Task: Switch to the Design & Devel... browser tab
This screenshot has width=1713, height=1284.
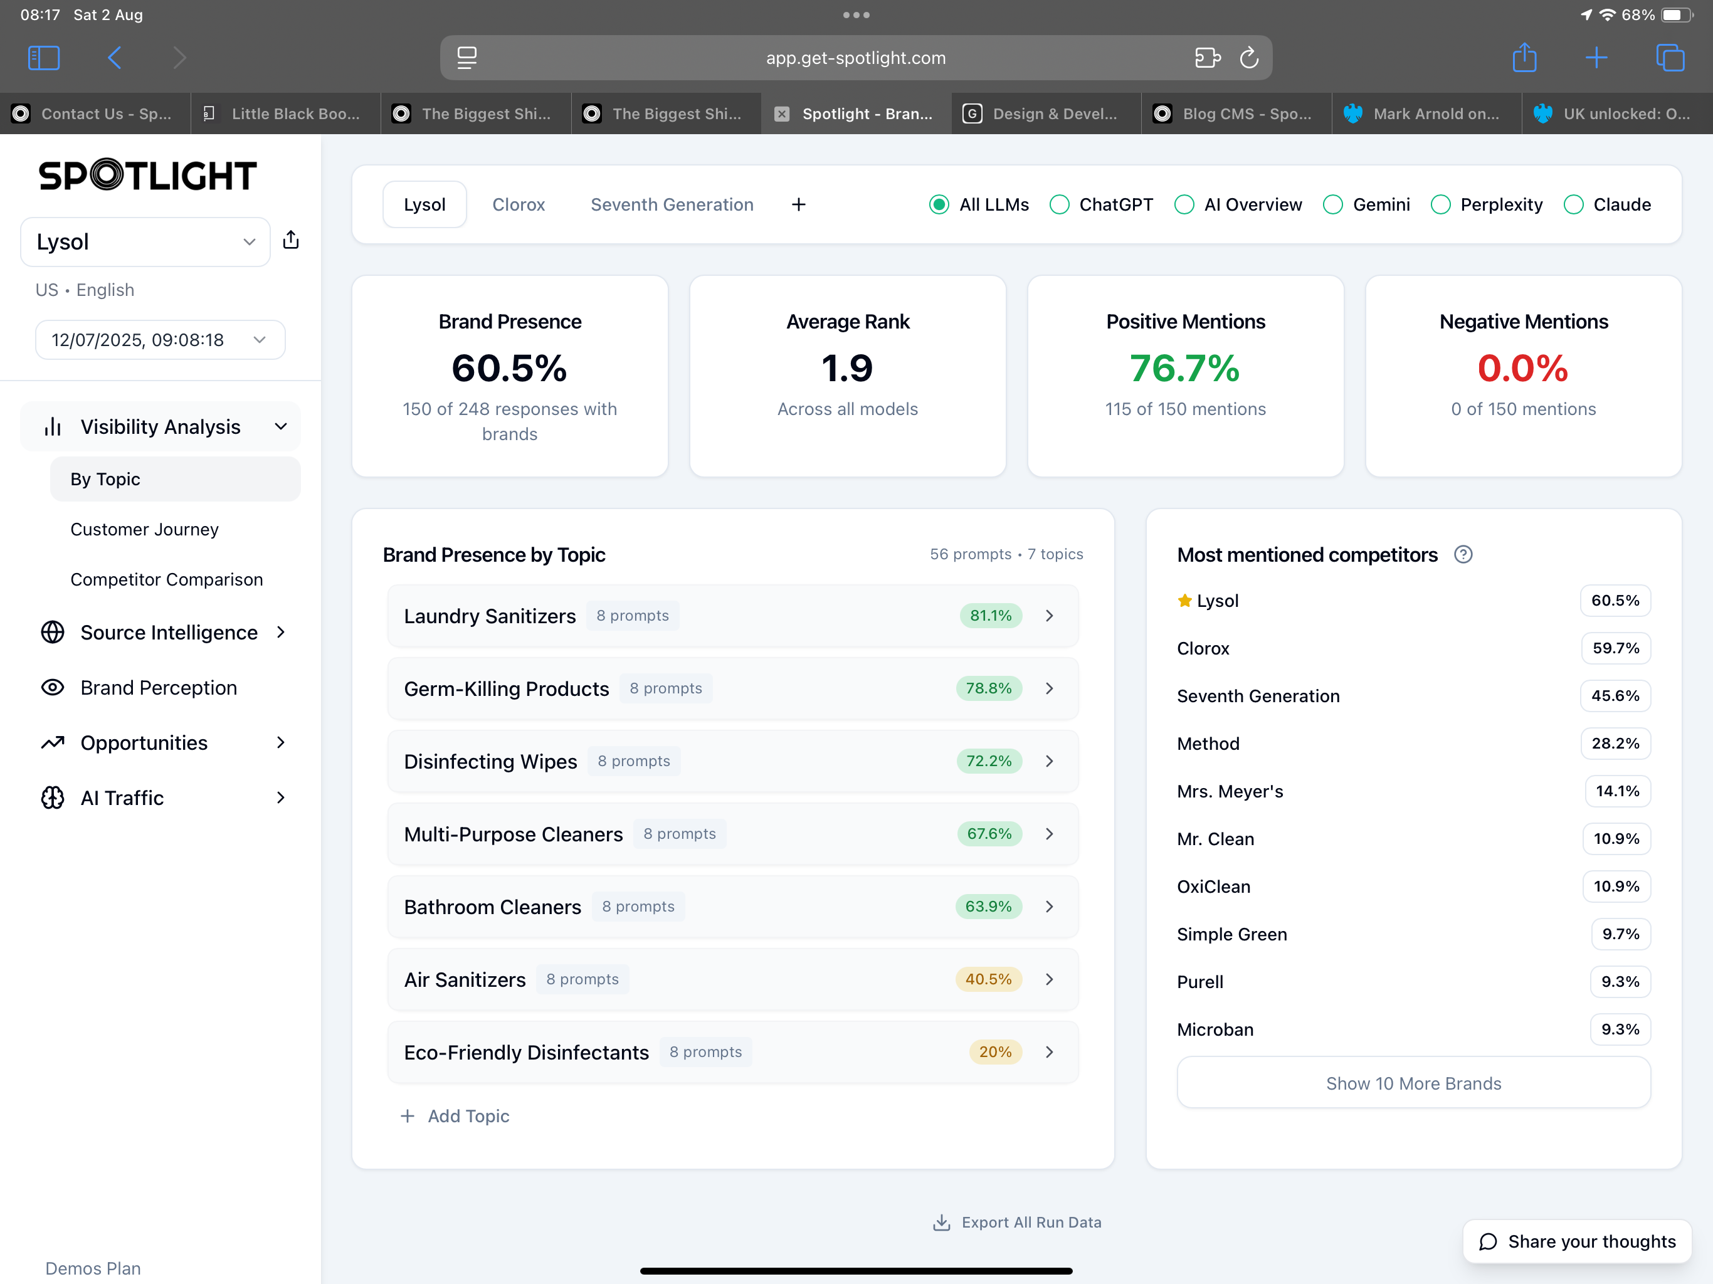Action: point(1046,114)
